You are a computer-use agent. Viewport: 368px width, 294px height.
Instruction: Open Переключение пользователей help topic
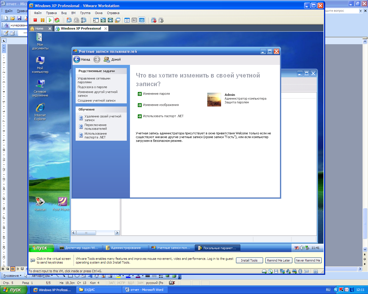(95, 127)
